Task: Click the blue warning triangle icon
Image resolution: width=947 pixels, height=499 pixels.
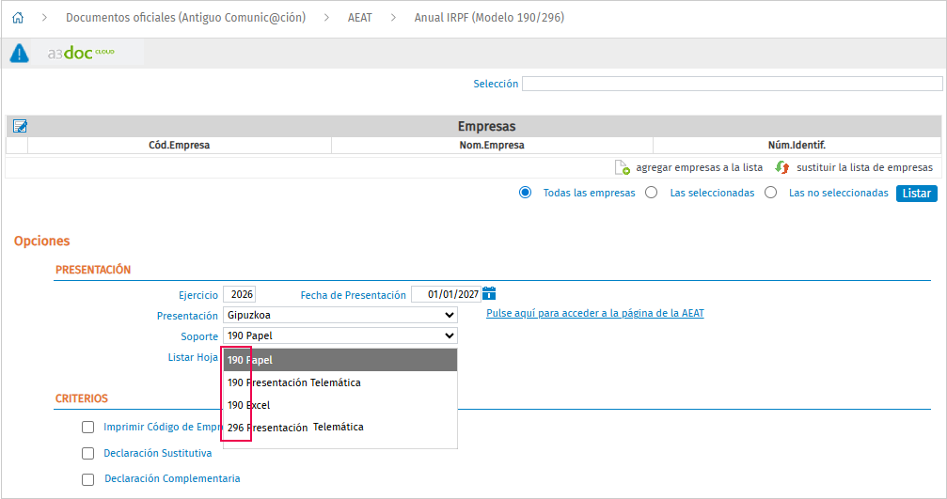Action: point(20,54)
